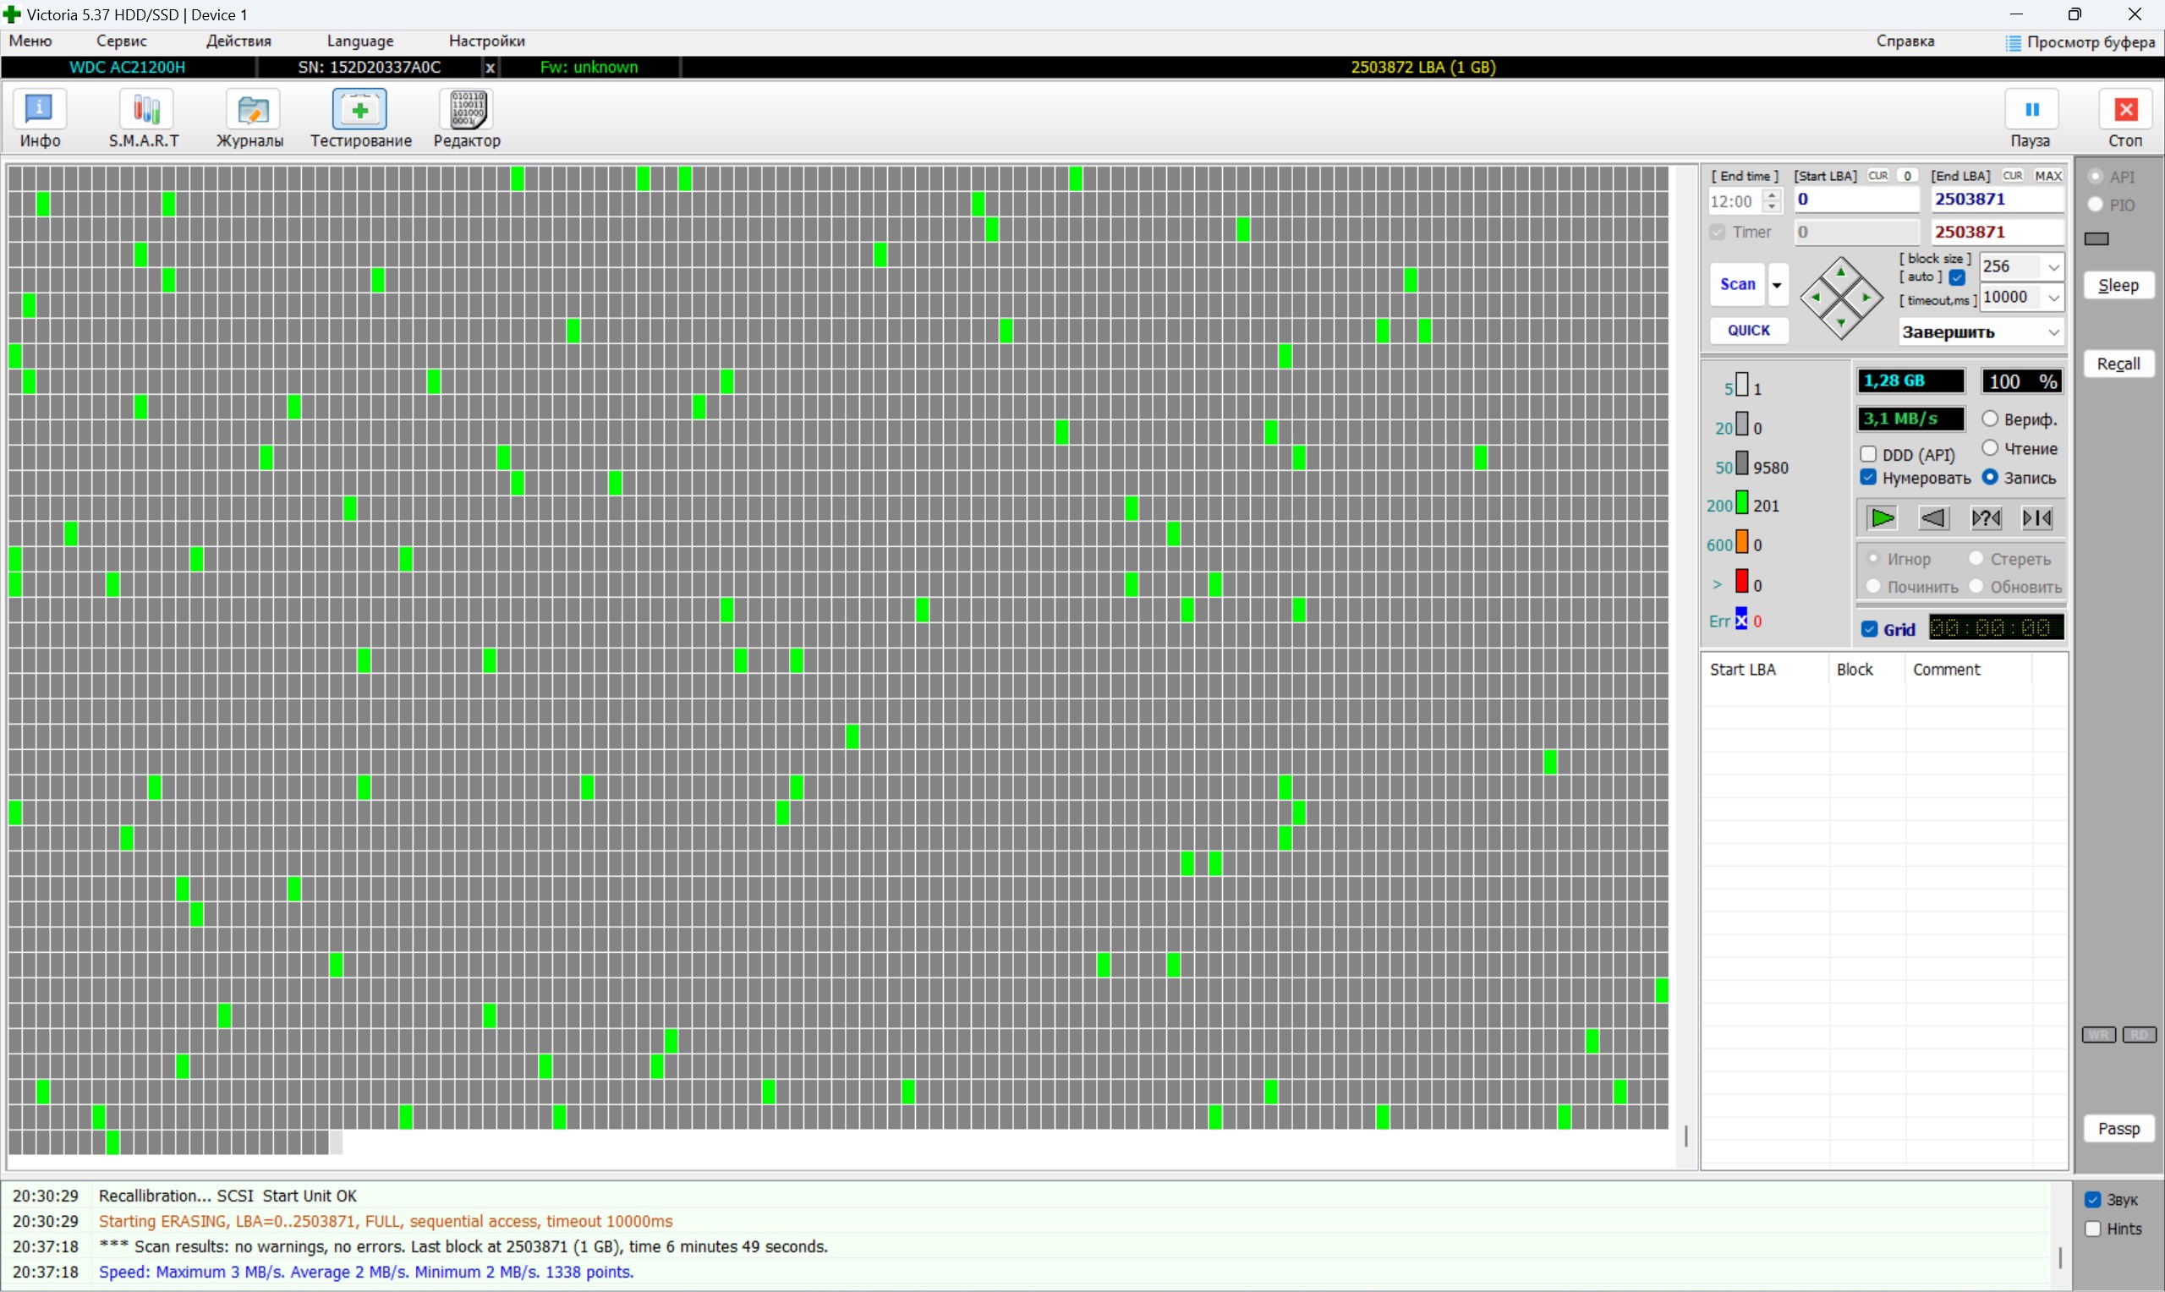
Task: Open the Меню menu
Action: click(x=30, y=41)
